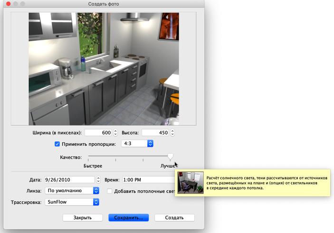Click the width field showing 600

[x=99, y=133]
